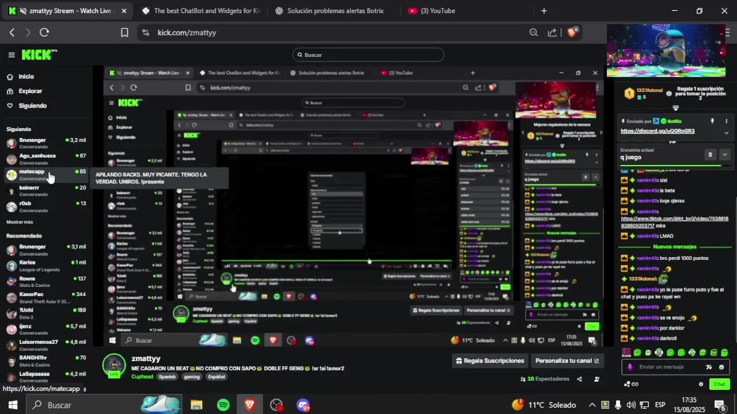Open recommended channel KaserPac

pyautogui.click(x=46, y=297)
